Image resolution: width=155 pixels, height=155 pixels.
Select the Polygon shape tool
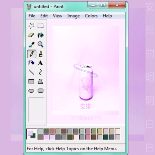[41, 81]
